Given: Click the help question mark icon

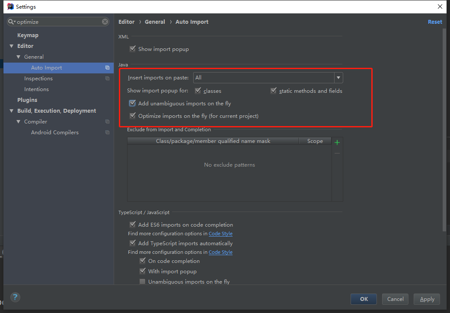Looking at the screenshot, I should [15, 297].
